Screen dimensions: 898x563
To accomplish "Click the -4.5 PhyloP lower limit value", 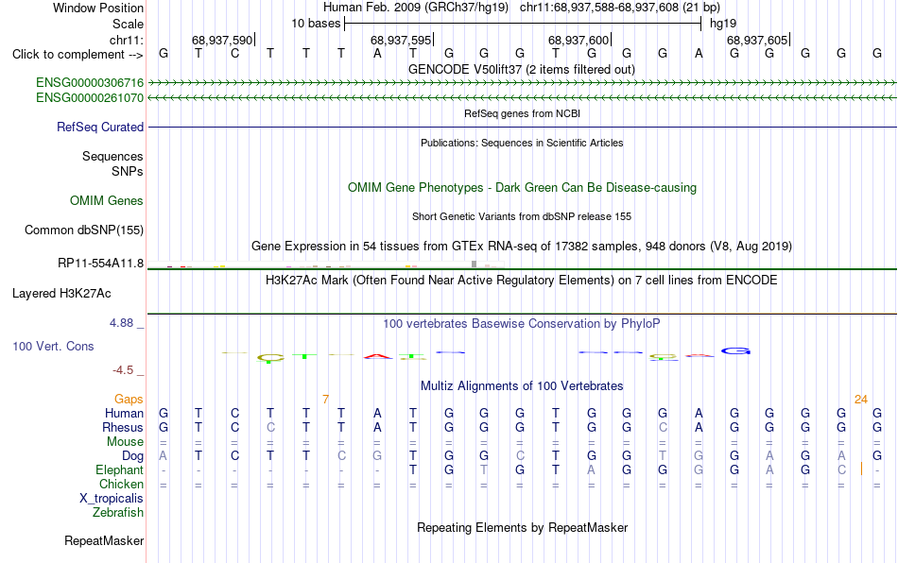I will [123, 370].
